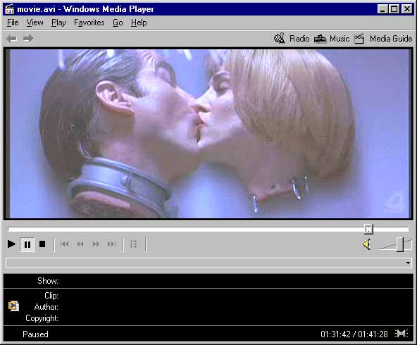Image resolution: width=417 pixels, height=345 pixels.
Task: Click the stereo sound icon in status bar
Action: pyautogui.click(x=402, y=333)
